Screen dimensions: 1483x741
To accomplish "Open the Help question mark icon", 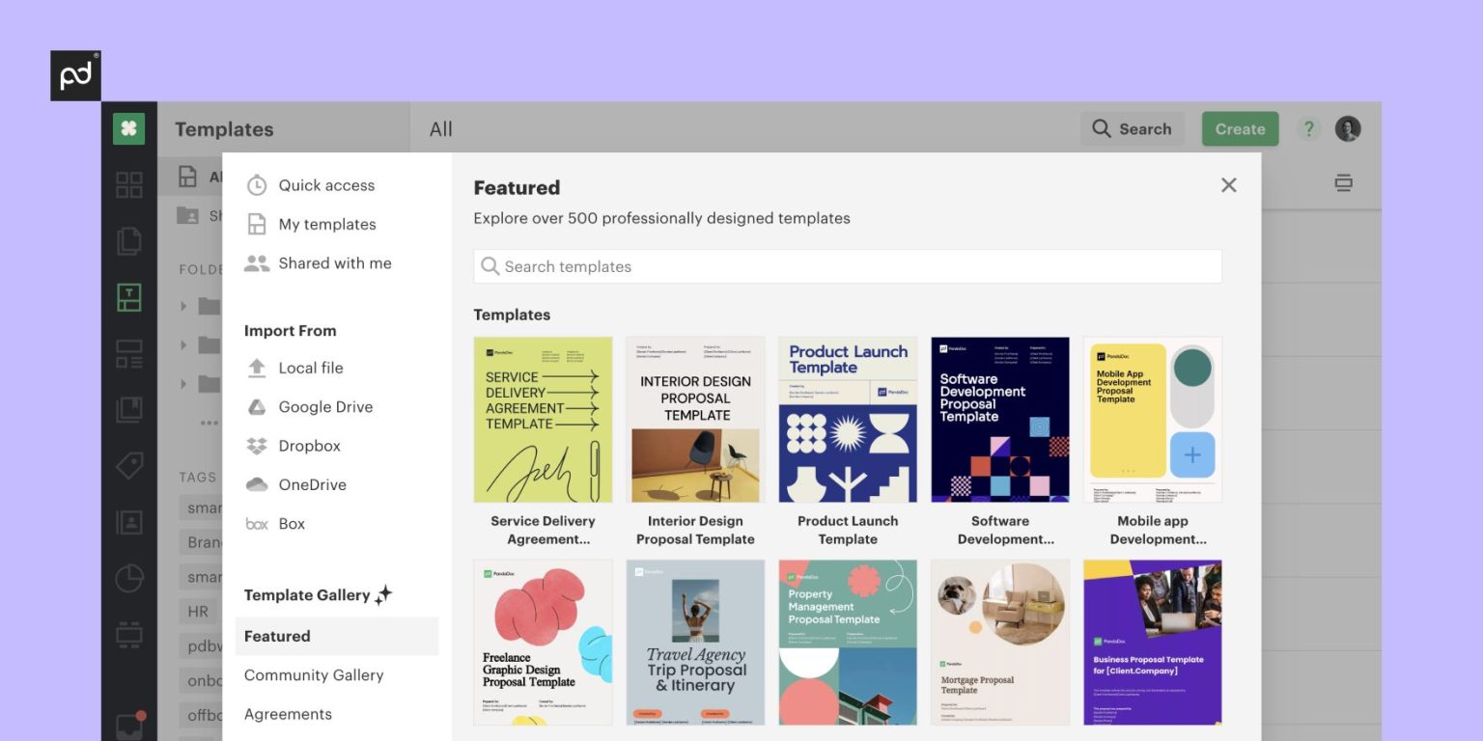I will pos(1308,129).
